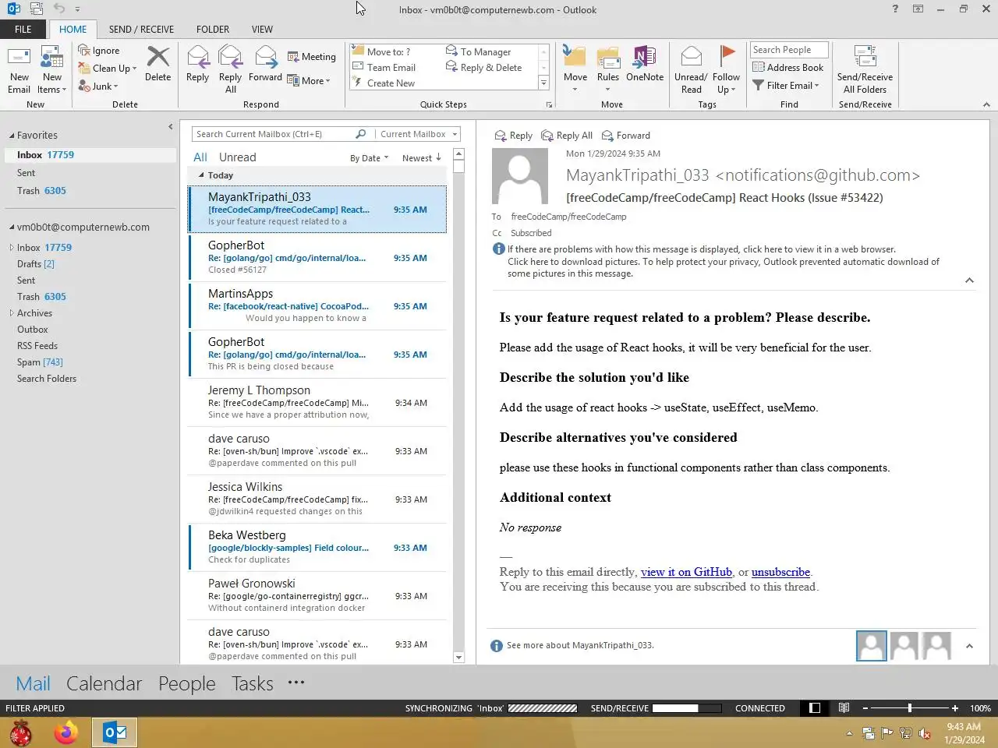Open Jeremy L Thompson's email
The image size is (998, 748).
[317, 402]
